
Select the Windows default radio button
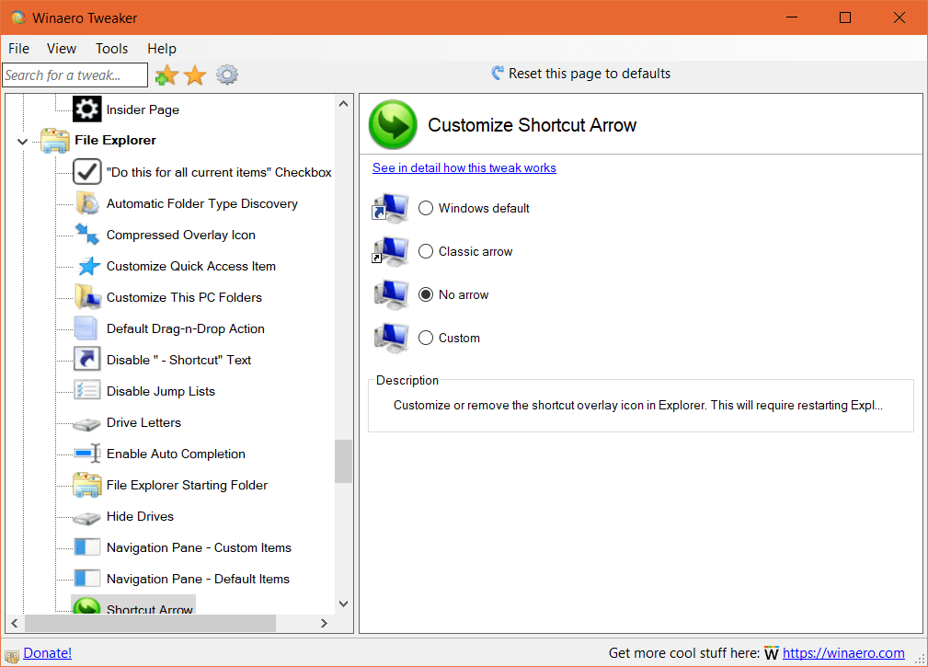pos(426,208)
